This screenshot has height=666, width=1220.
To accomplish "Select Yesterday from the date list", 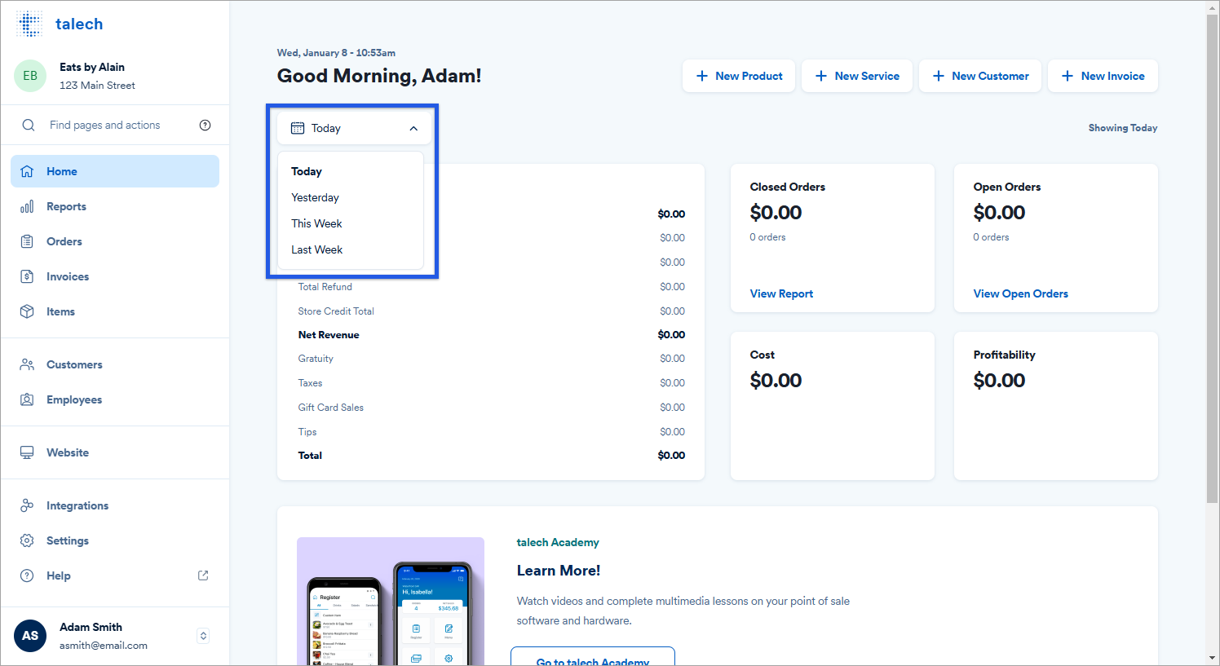I will [315, 198].
